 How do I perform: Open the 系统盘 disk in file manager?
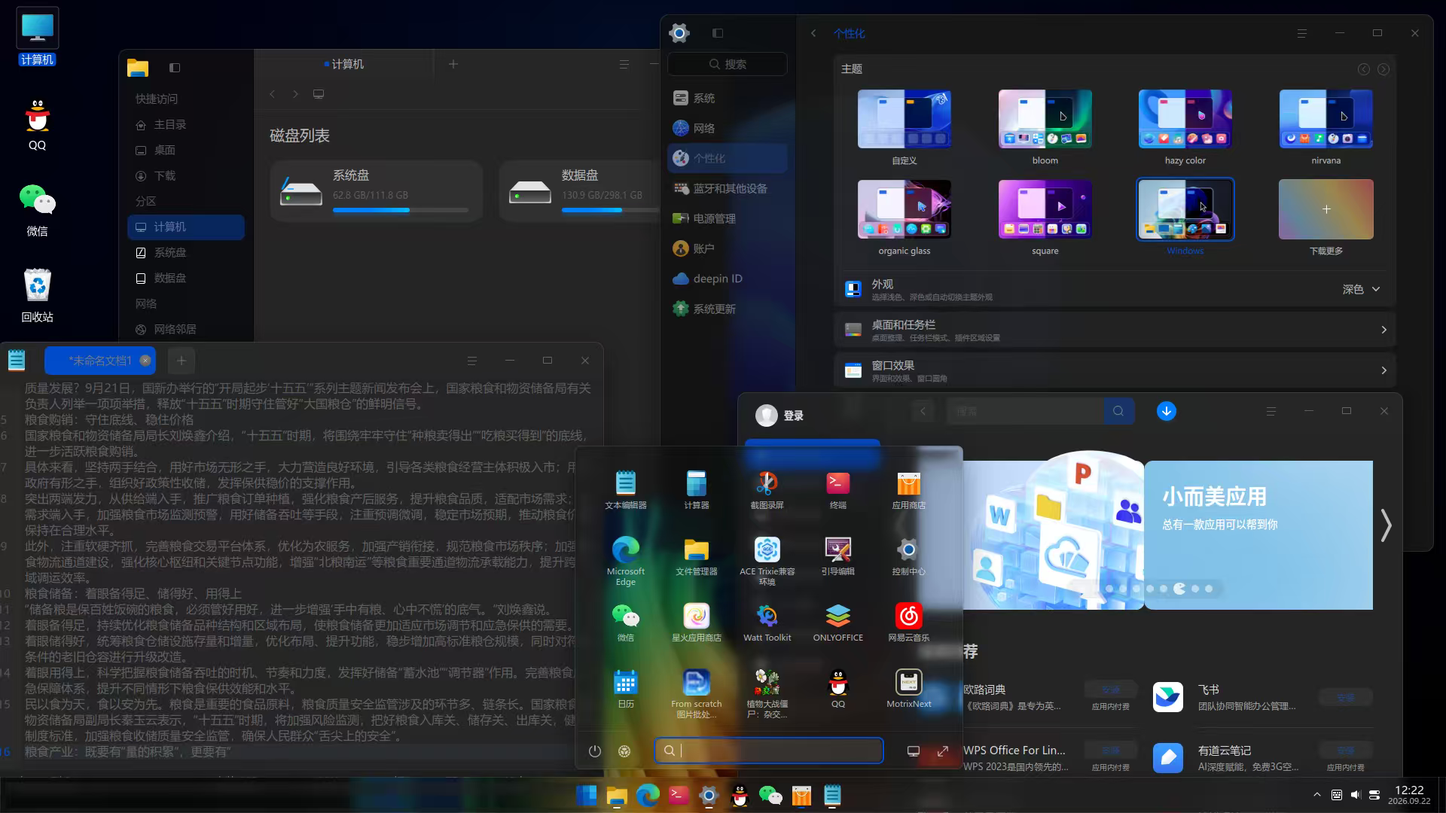(377, 191)
